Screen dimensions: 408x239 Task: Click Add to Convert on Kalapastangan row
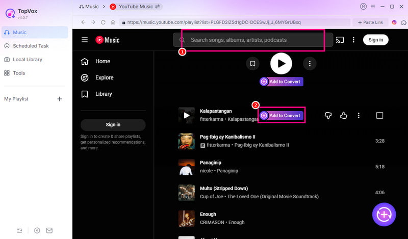point(282,116)
